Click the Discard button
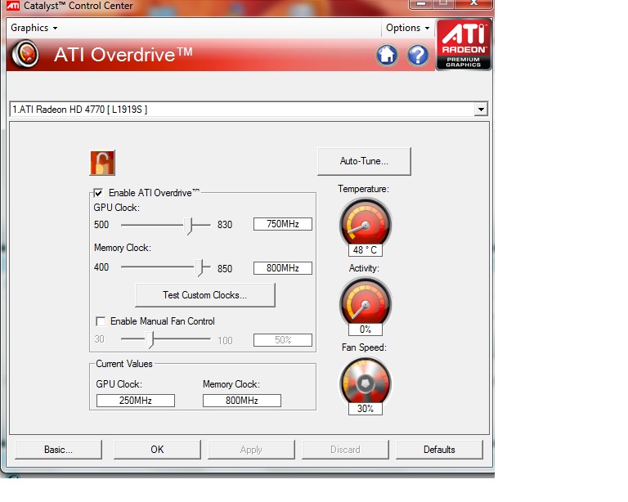 (x=345, y=450)
